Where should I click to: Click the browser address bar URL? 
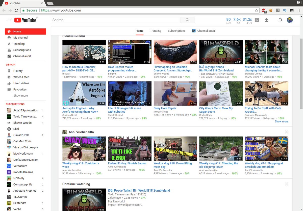point(61,10)
